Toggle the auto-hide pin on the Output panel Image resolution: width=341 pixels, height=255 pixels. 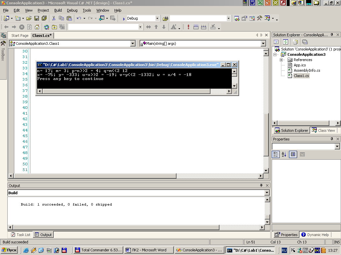[x=261, y=185]
